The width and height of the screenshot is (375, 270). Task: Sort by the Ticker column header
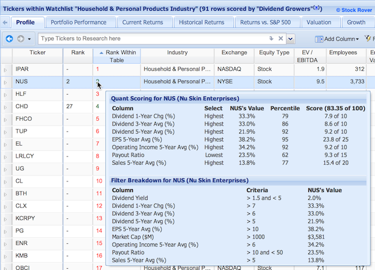coord(37,56)
